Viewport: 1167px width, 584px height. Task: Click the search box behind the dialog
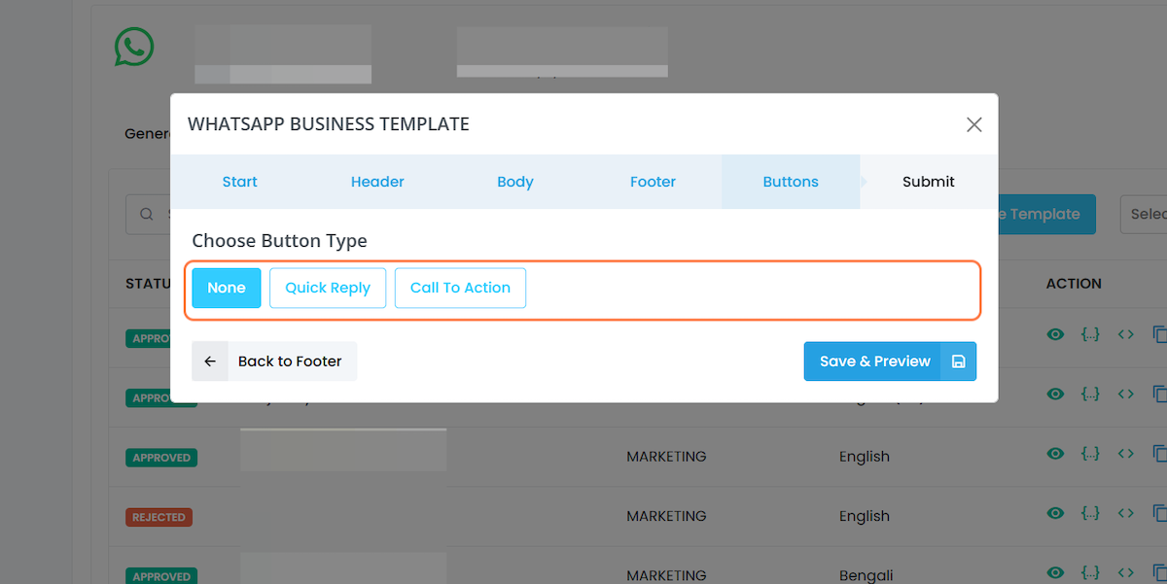148,214
